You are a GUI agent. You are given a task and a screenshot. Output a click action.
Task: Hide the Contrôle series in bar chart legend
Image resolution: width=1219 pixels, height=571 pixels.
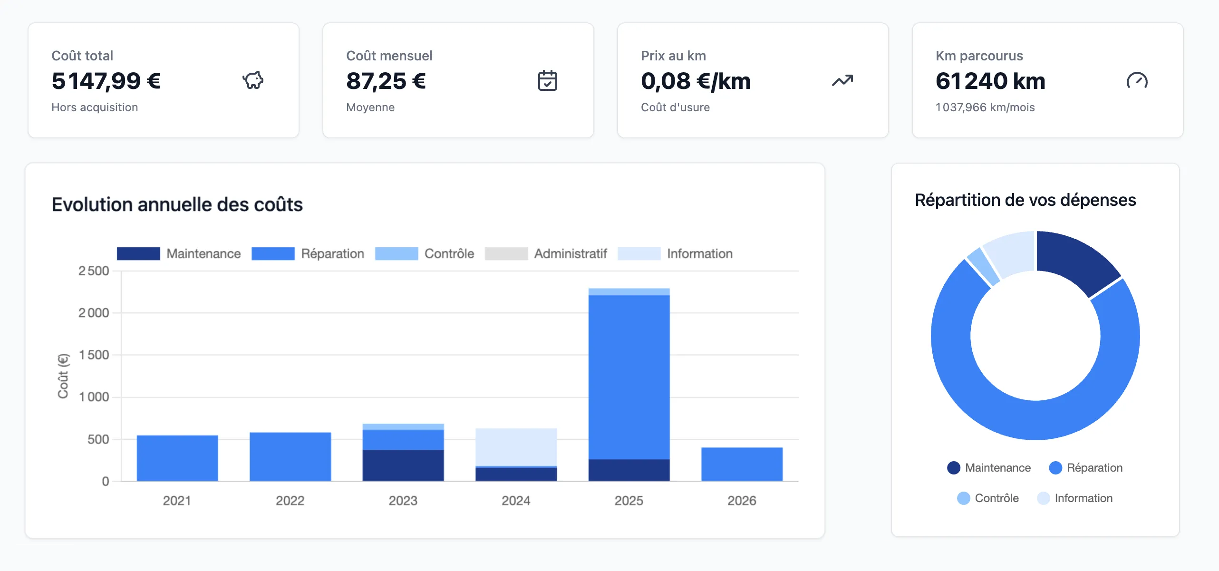click(x=396, y=253)
